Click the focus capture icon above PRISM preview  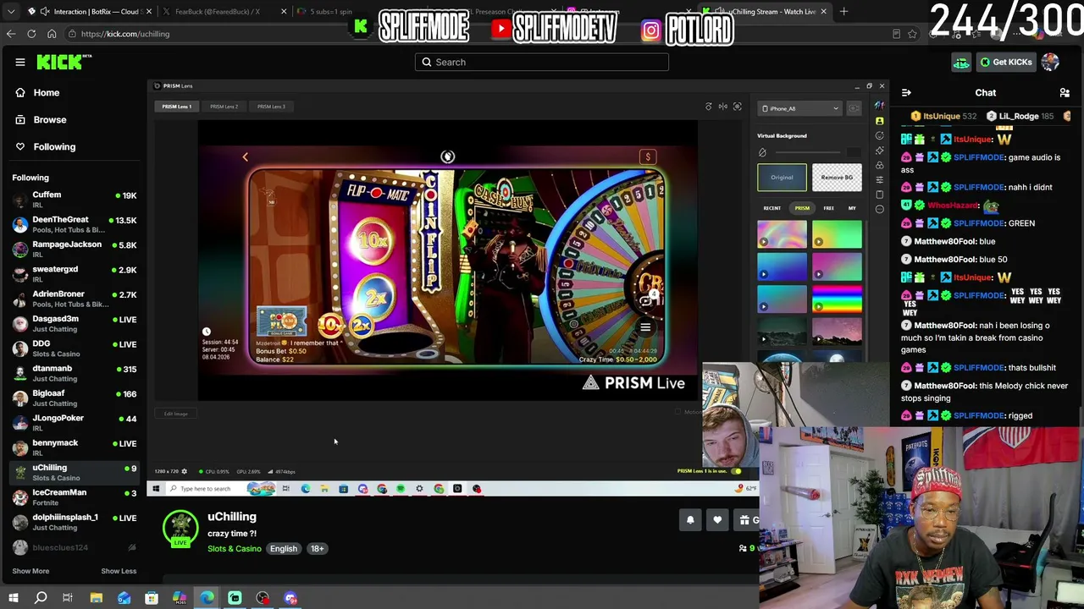pyautogui.click(x=738, y=107)
